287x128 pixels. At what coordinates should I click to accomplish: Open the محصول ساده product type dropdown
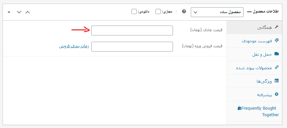[x=217, y=12]
